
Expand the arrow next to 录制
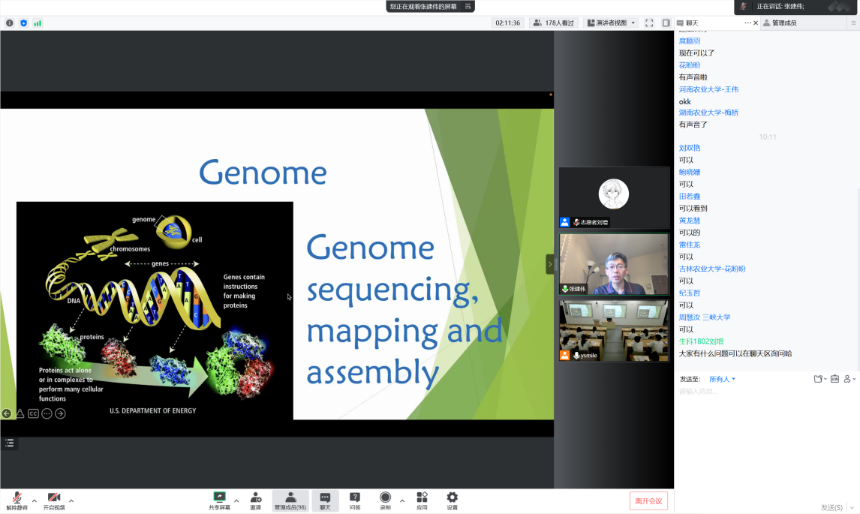point(402,500)
